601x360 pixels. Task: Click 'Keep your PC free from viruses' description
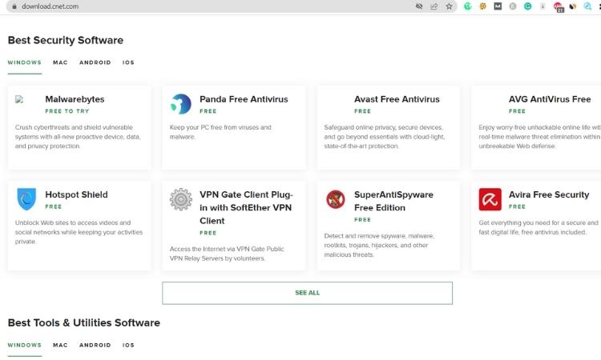coord(220,132)
